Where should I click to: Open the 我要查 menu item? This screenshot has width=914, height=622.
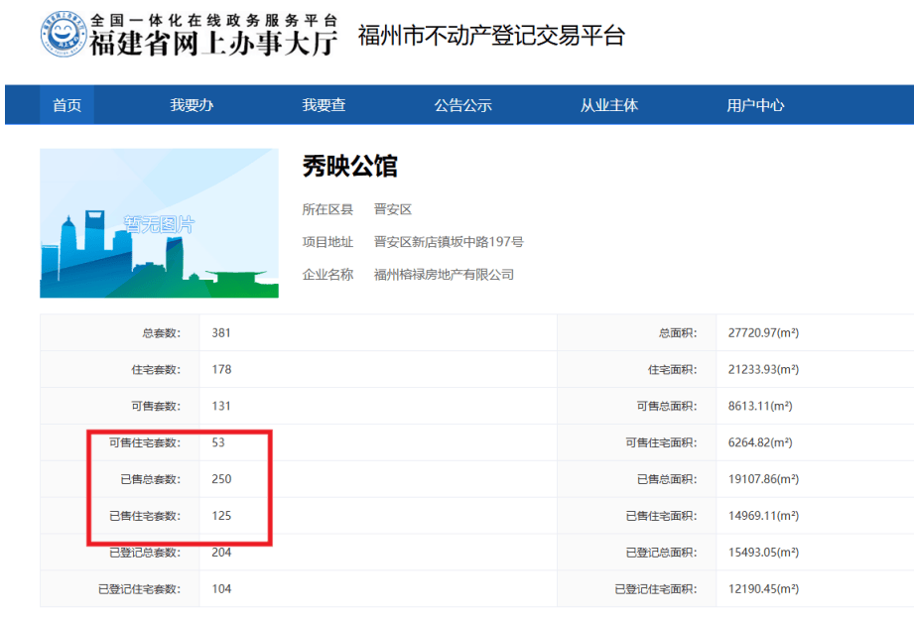[324, 105]
